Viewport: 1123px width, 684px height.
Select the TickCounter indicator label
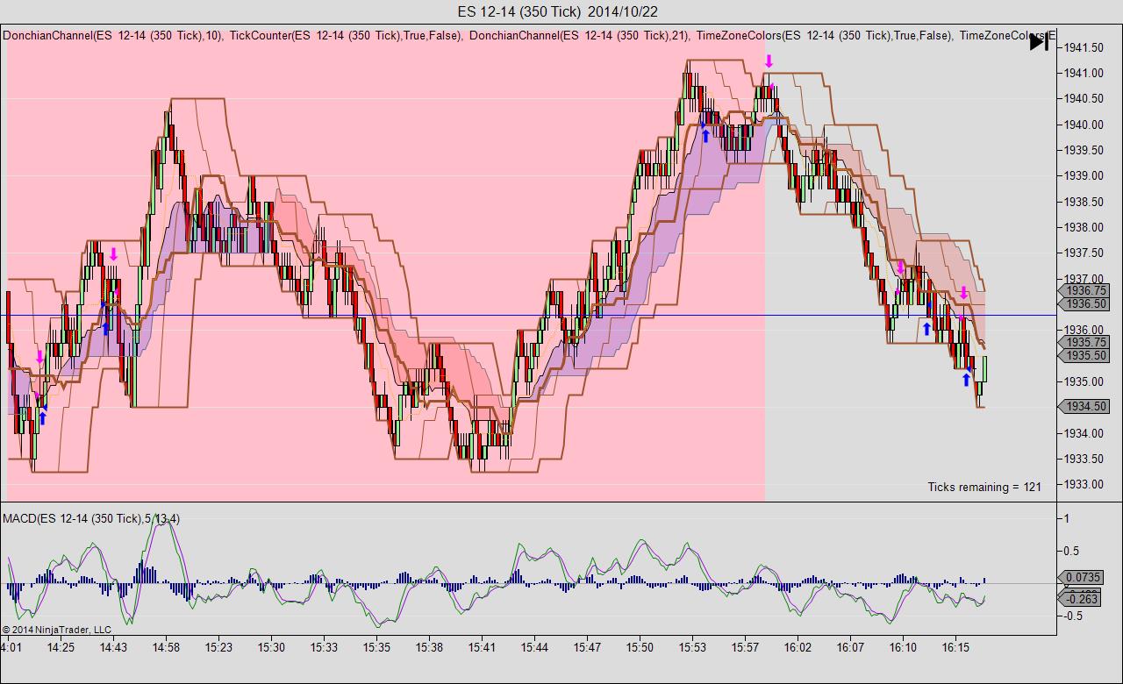[x=346, y=36]
